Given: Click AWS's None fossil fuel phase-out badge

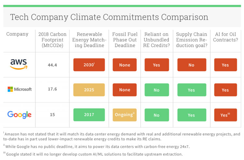Looking at the screenshot, I should (125, 65).
